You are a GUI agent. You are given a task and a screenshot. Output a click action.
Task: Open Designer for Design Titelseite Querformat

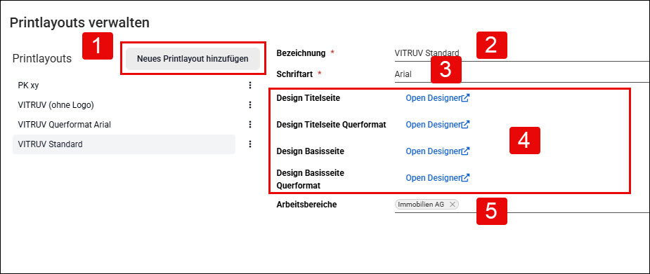433,125
